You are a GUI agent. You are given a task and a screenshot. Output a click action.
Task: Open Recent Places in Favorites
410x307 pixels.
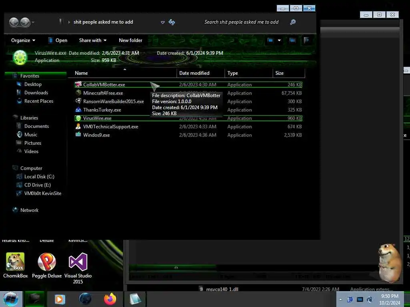click(x=39, y=101)
